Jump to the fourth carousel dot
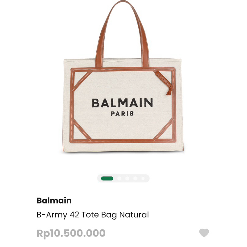Viewport: 247px width, 247px height. [136, 178]
